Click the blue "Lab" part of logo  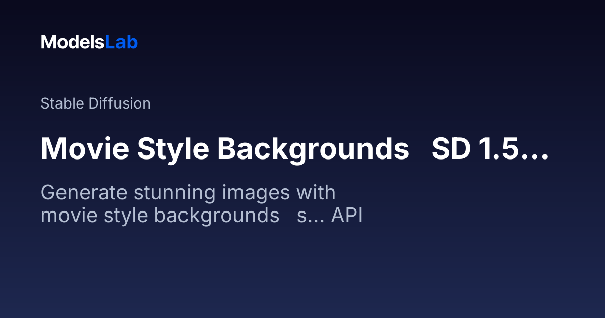tap(122, 42)
